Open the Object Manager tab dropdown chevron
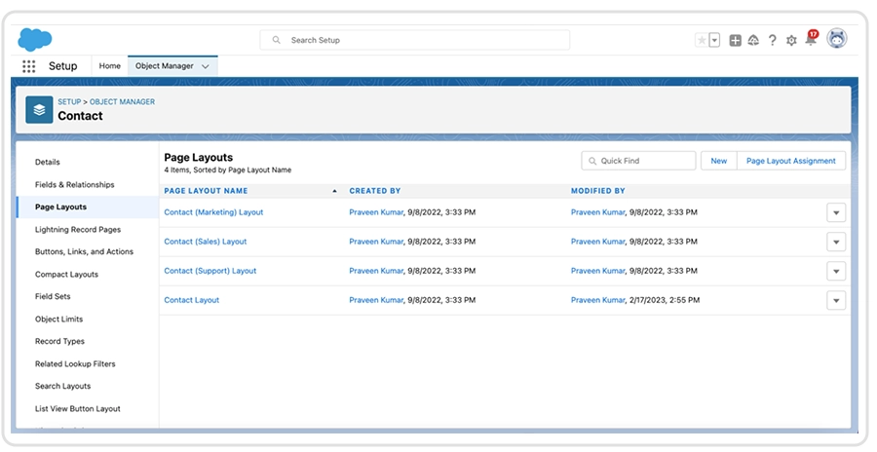The image size is (877, 452). (206, 66)
